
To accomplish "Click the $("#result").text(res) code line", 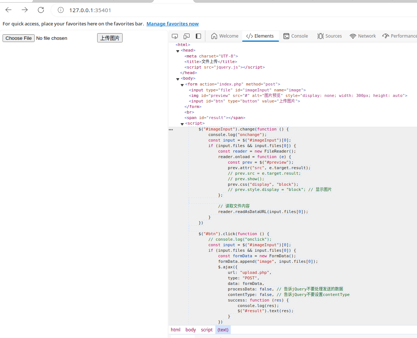I will (x=266, y=311).
